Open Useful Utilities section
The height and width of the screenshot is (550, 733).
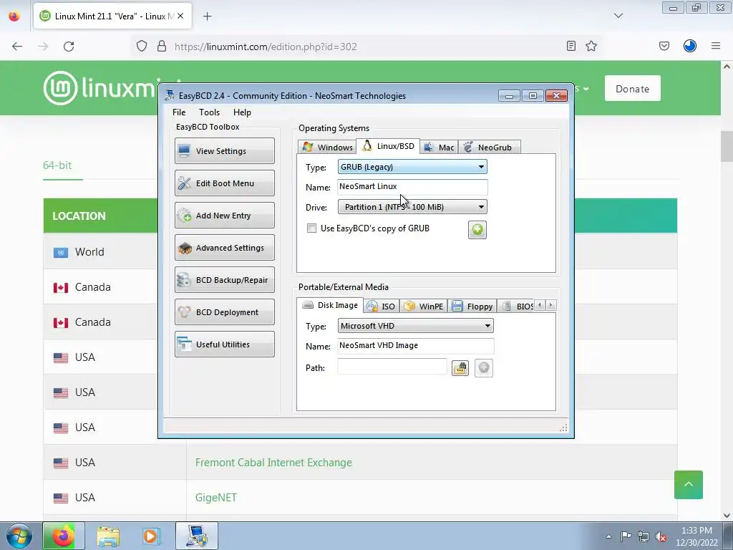click(224, 344)
